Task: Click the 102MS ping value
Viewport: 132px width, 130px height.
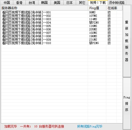Action: (x=93, y=33)
